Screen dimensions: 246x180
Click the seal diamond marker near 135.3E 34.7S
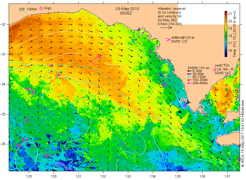click(x=185, y=105)
